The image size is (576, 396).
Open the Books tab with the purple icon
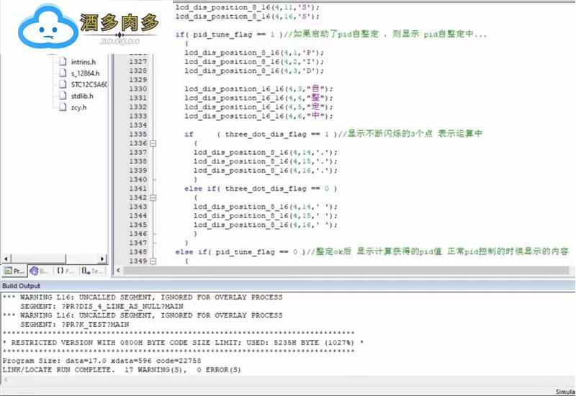click(40, 271)
